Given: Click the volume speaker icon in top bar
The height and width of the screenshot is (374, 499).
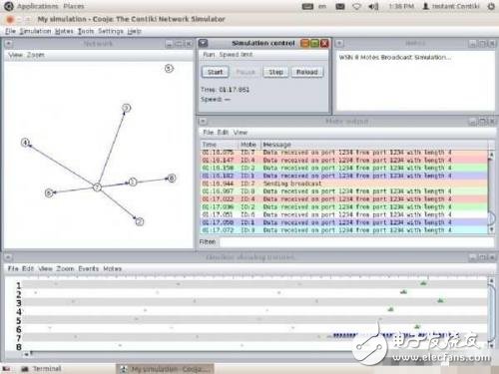Looking at the screenshot, I should [373, 6].
